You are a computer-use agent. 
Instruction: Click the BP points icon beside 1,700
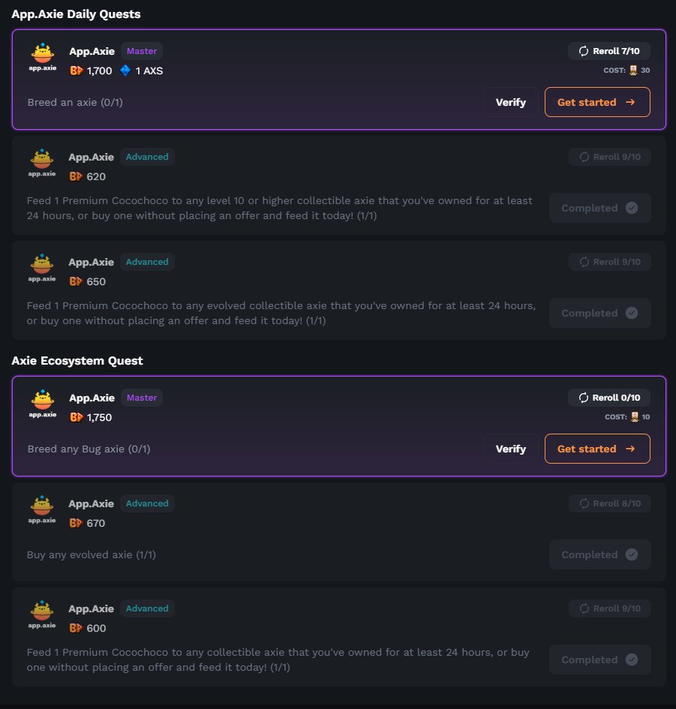(x=76, y=71)
